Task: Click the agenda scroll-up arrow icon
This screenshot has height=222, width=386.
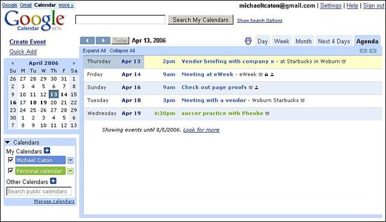Action: 363,51
